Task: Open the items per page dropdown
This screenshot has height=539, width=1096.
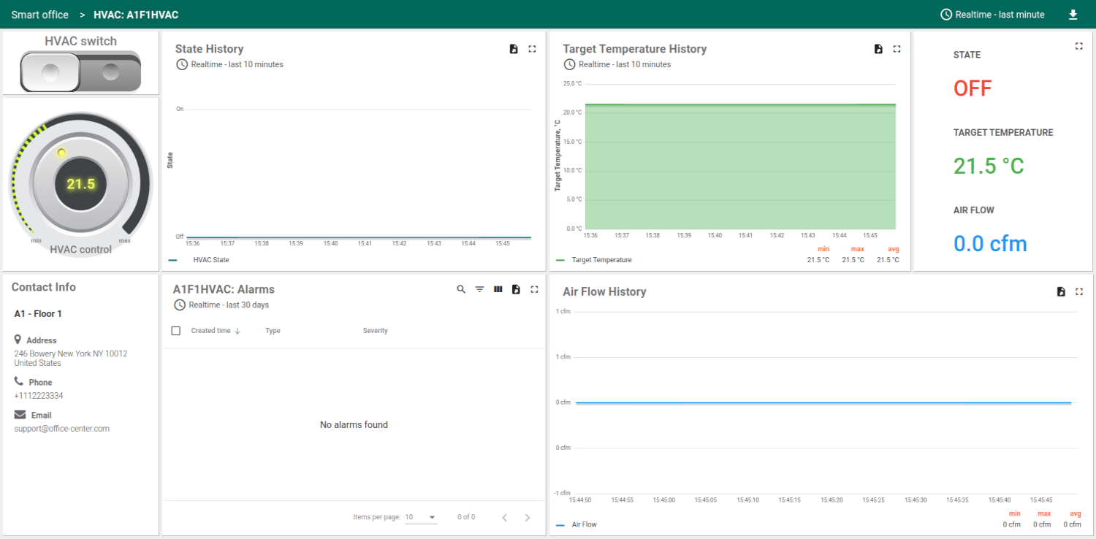Action: [x=421, y=517]
